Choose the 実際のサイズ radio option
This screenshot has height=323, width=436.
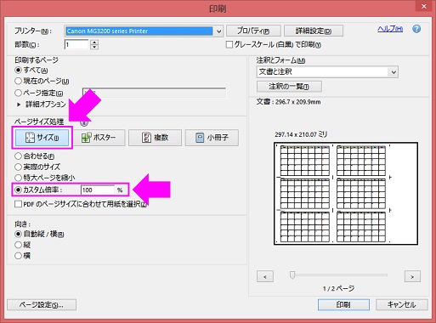point(18,167)
